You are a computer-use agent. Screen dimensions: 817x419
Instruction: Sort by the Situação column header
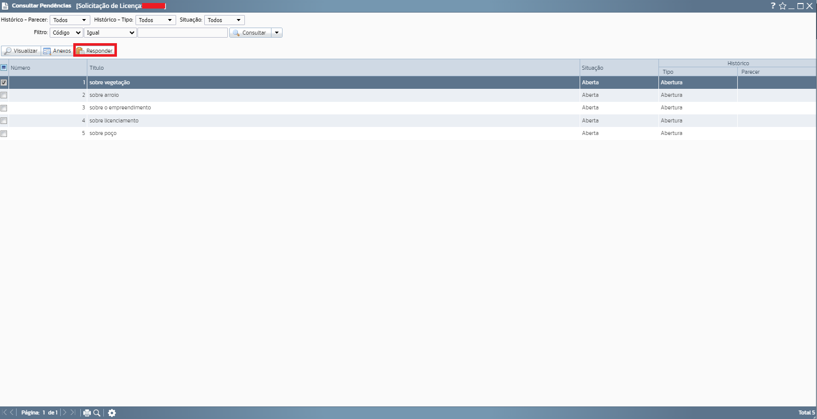click(x=619, y=68)
